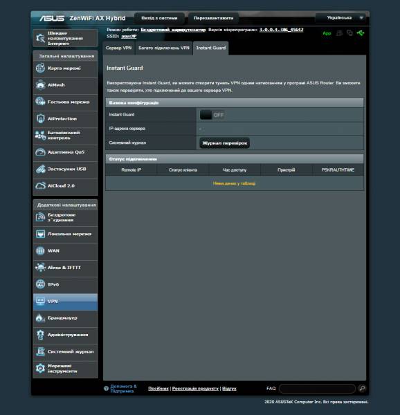400x415 pixels.
Task: Open AiCloud 2.0 cloud icon
Action: pos(41,186)
